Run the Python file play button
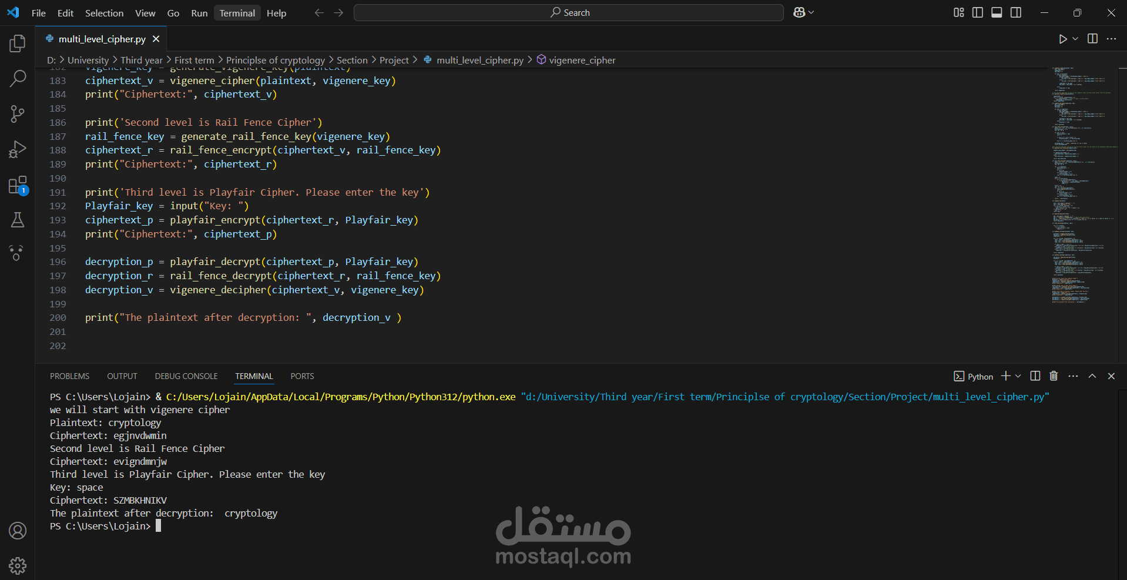Image resolution: width=1127 pixels, height=580 pixels. click(x=1063, y=39)
